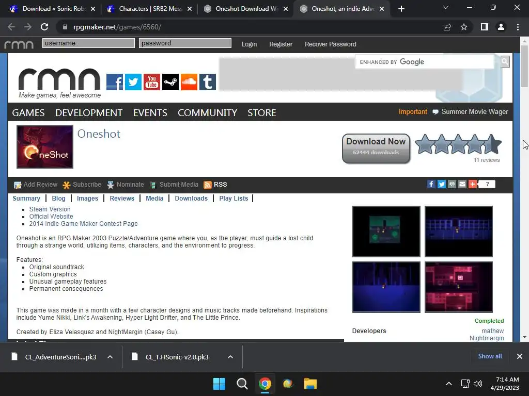The width and height of the screenshot is (529, 396).
Task: Switch to Characters SRB2 Message tab
Action: click(x=148, y=9)
